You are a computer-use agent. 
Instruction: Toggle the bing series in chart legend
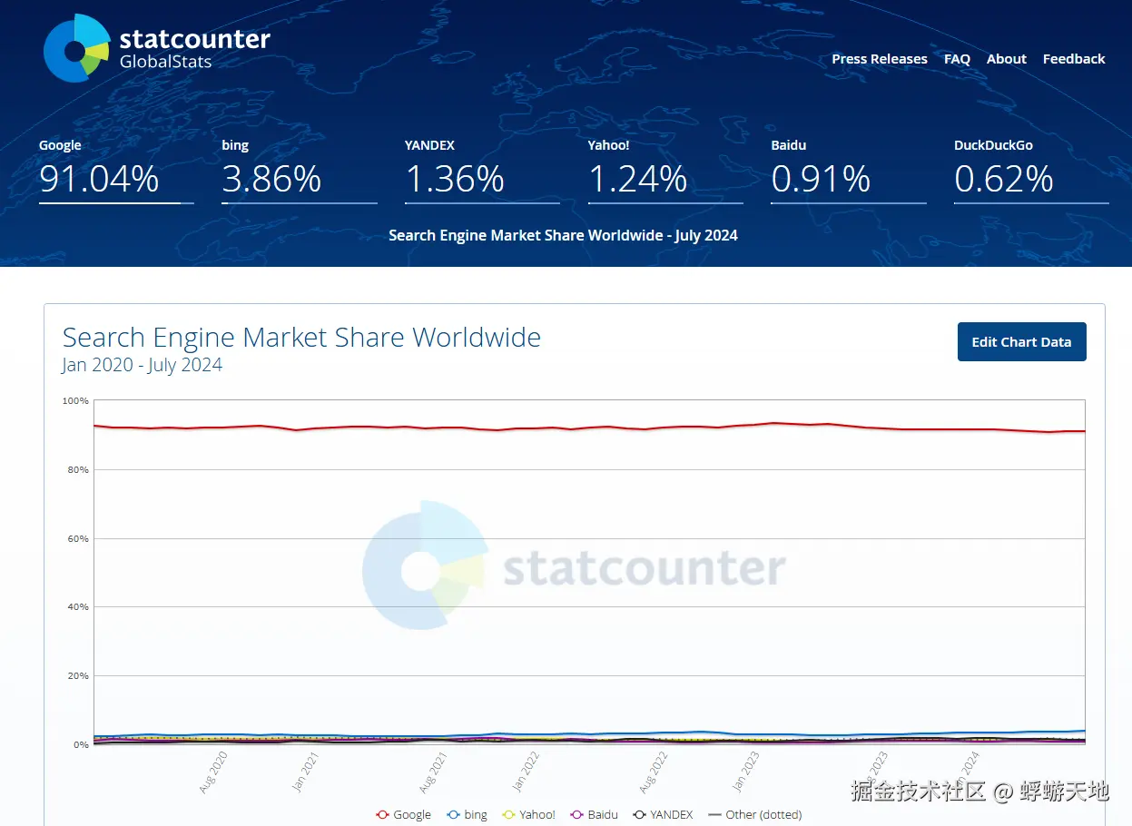pyautogui.click(x=468, y=815)
